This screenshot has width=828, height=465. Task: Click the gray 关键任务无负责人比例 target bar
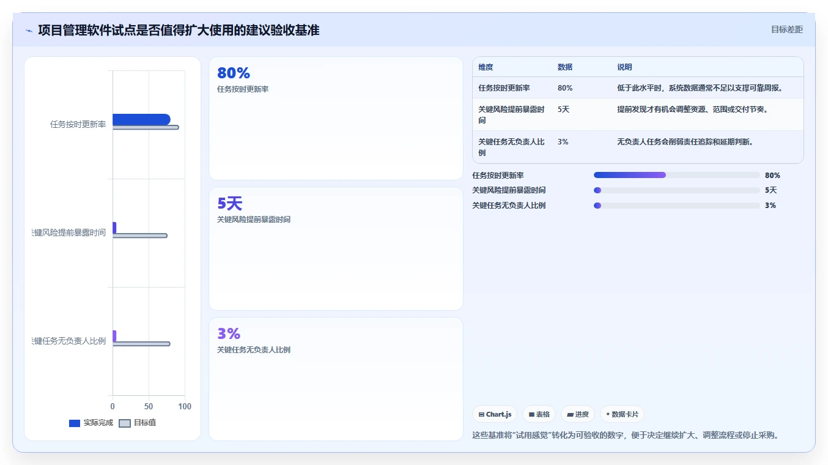coord(141,344)
